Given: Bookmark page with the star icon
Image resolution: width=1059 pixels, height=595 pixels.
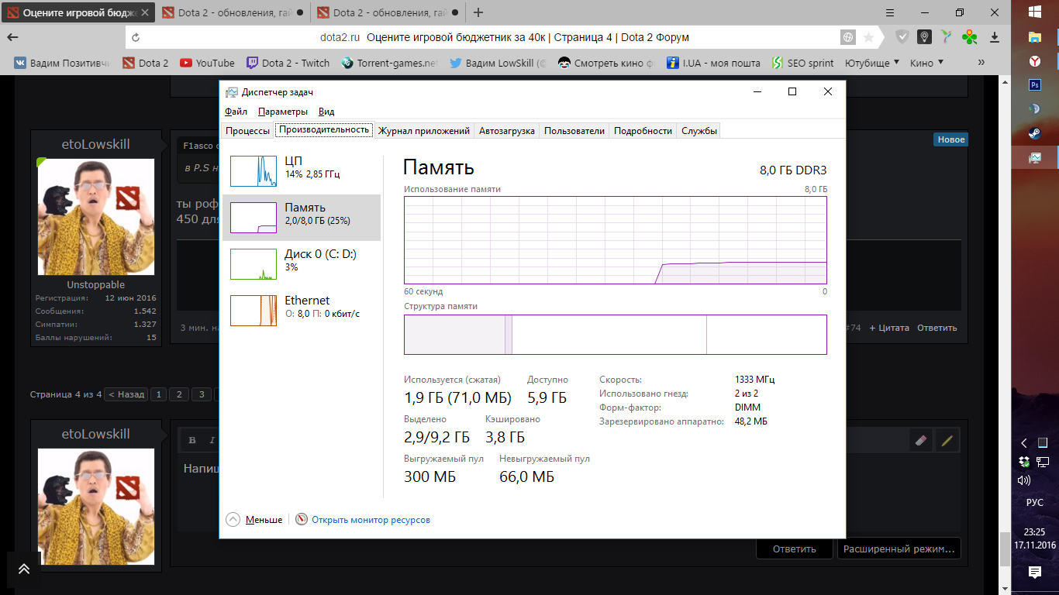Looking at the screenshot, I should coord(868,37).
